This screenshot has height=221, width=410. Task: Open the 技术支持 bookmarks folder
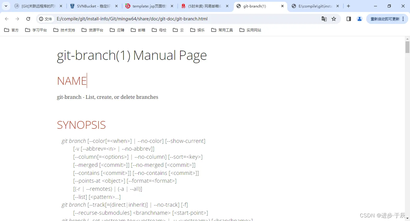64,30
